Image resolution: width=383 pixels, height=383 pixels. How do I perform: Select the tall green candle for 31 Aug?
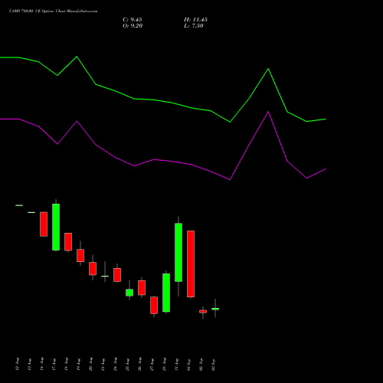(178, 252)
